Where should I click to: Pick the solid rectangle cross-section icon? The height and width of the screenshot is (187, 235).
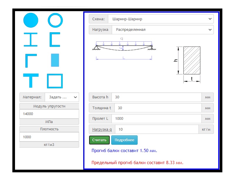pos(55,60)
